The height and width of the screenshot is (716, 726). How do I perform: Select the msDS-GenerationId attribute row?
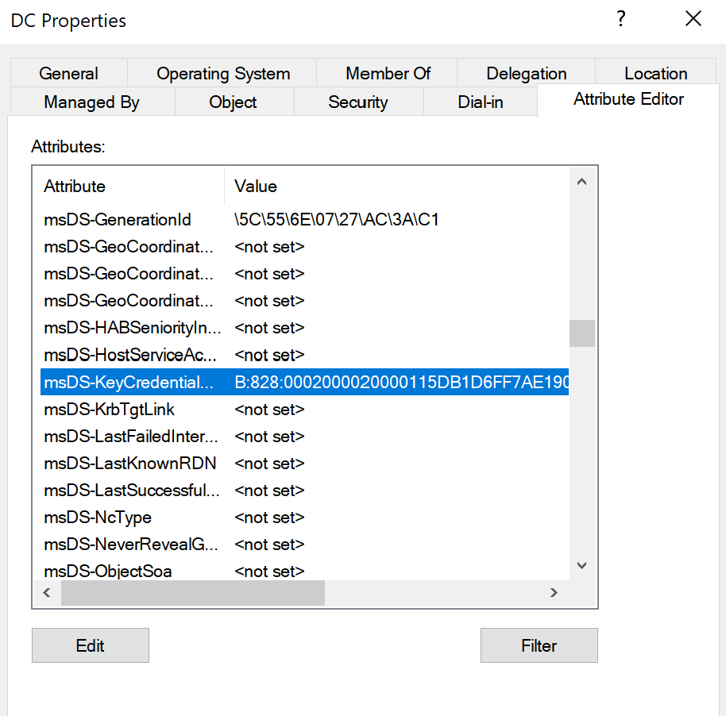tap(118, 220)
